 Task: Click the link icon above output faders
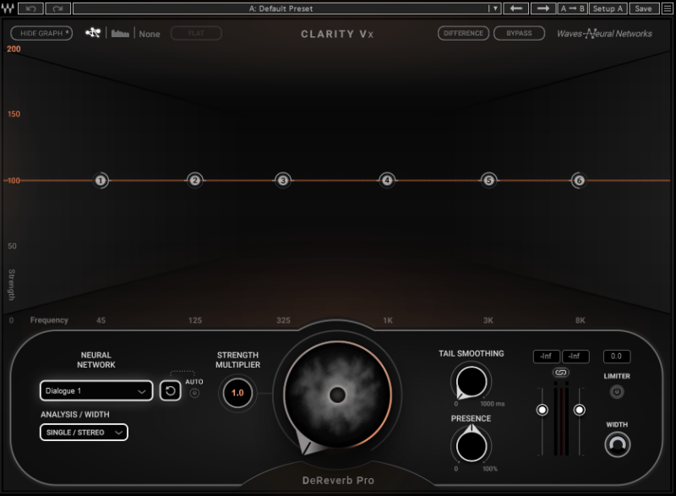coord(560,373)
